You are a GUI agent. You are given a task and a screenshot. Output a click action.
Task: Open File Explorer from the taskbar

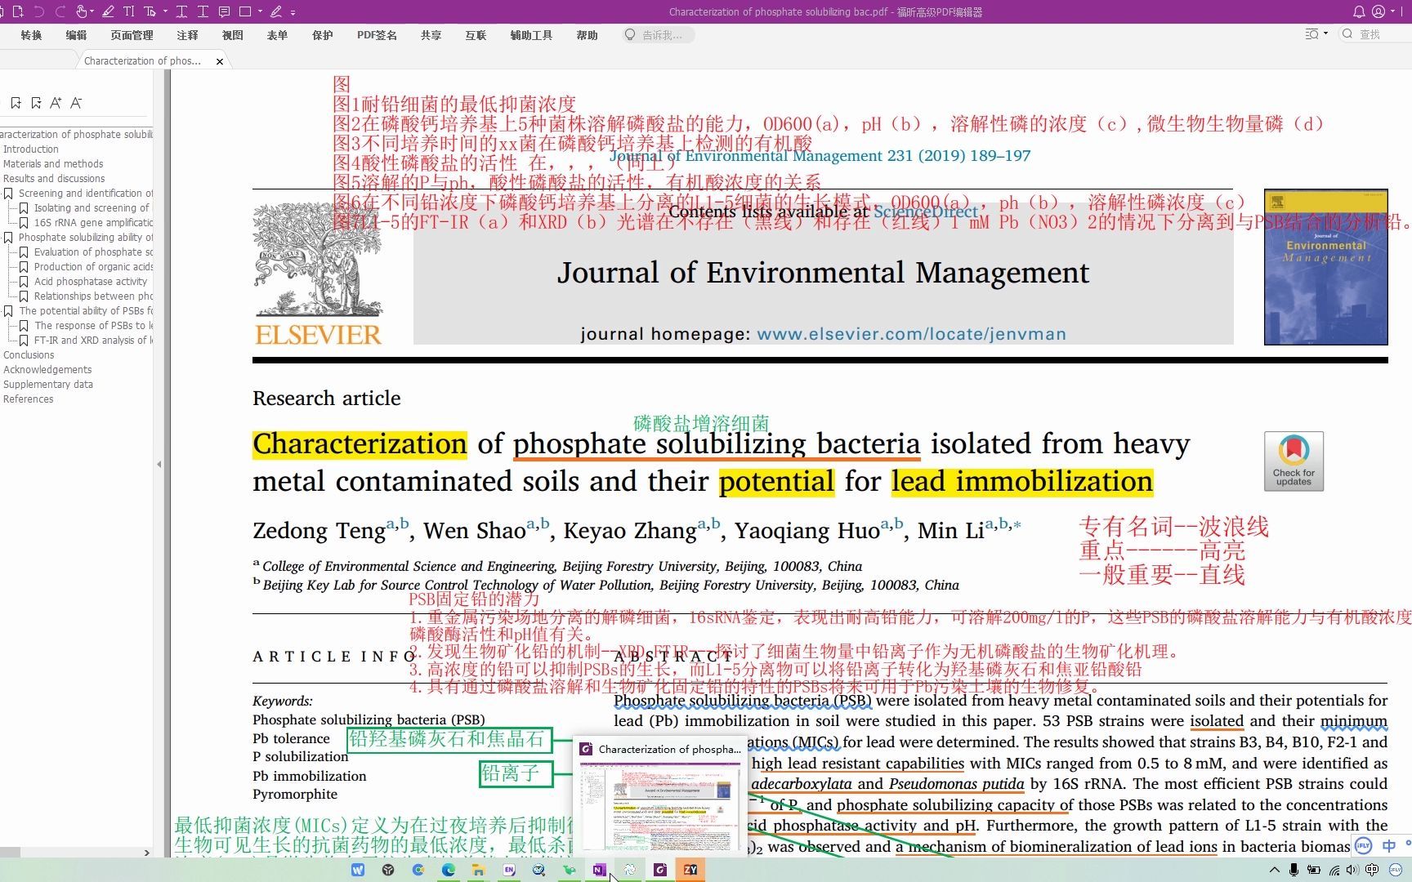tap(479, 870)
